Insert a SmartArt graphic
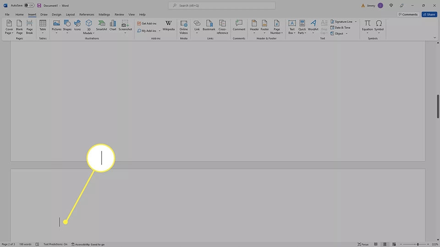 tap(101, 25)
